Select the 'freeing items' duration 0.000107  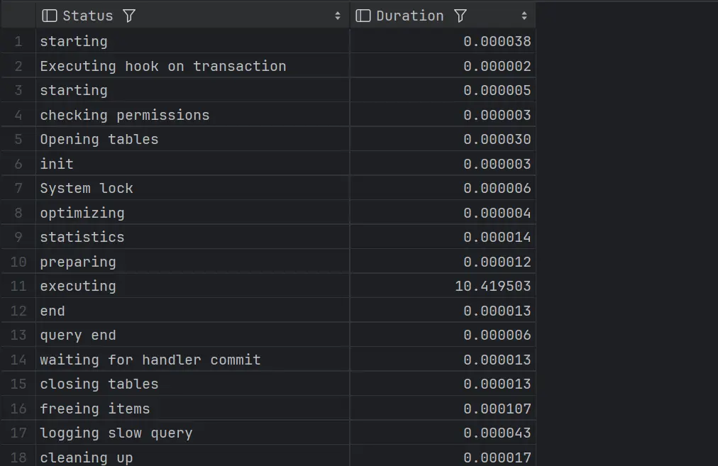497,409
